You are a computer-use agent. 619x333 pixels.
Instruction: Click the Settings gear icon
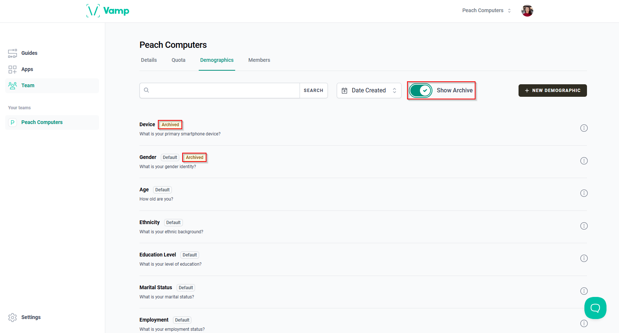[13, 318]
